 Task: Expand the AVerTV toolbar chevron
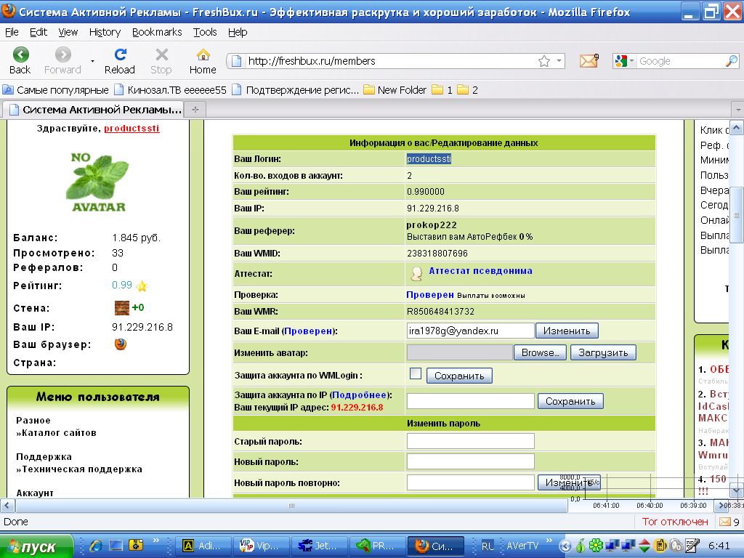tap(549, 541)
